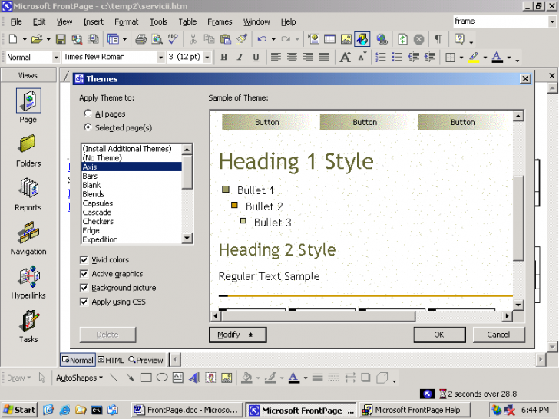Click the Bold formatting icon
Screen dimensions: 559x419
tap(223, 58)
